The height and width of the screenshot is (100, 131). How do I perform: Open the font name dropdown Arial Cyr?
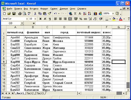[x=27, y=19]
